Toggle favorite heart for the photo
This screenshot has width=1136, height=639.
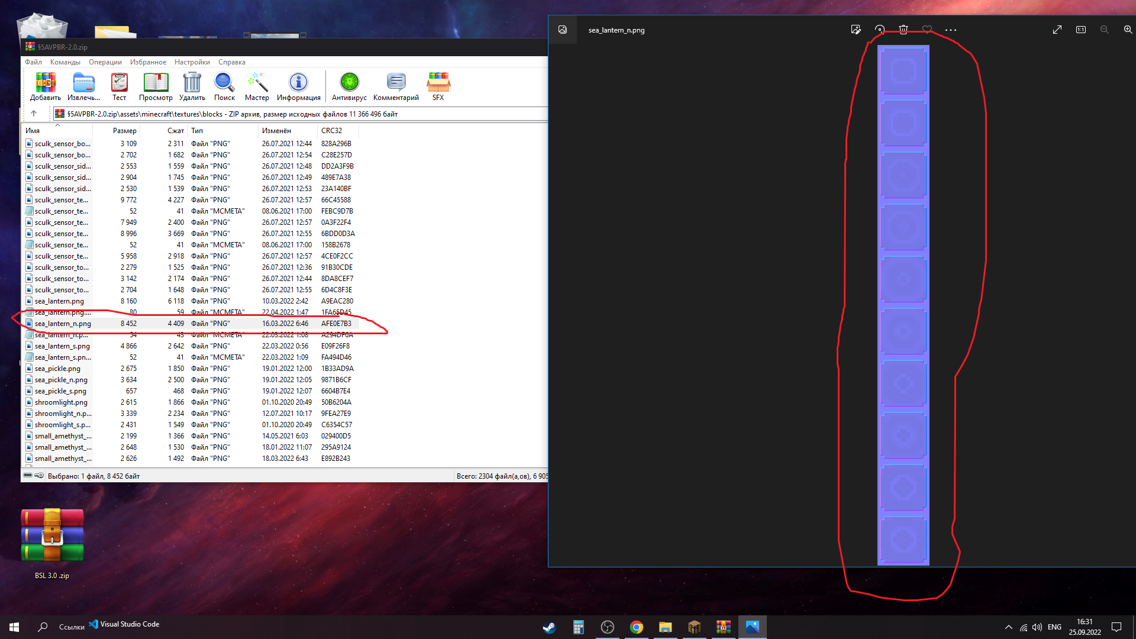(927, 30)
